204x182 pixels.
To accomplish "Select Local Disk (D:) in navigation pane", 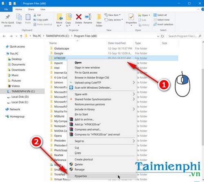I will tap(20, 97).
